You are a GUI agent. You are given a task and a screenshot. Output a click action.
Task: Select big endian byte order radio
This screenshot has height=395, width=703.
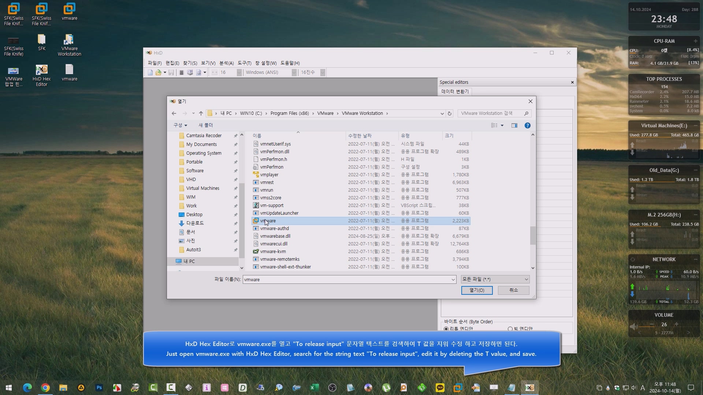(510, 329)
